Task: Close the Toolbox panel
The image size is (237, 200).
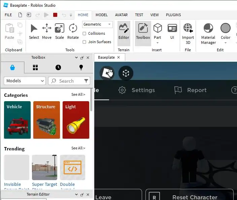Action: 88,58
